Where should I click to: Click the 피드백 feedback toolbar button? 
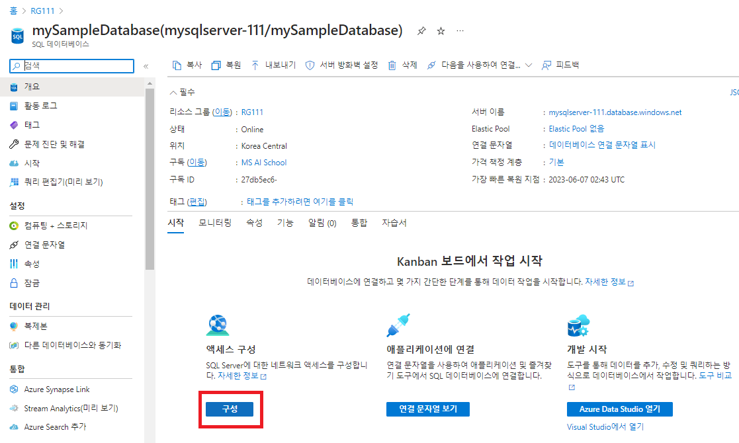tap(560, 65)
